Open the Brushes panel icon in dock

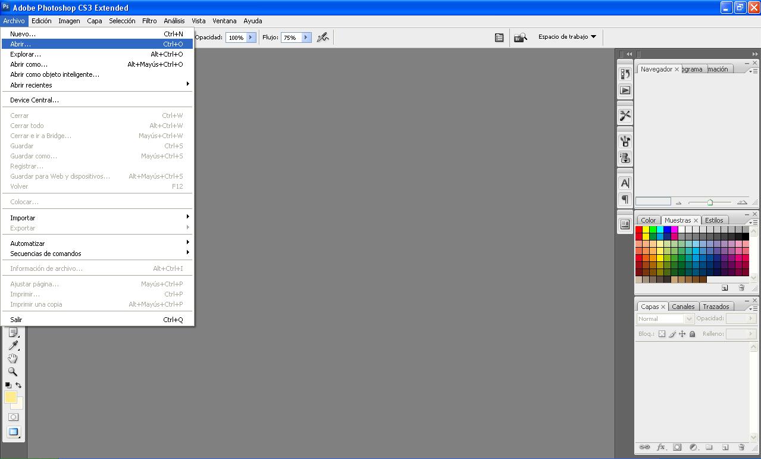click(x=625, y=141)
